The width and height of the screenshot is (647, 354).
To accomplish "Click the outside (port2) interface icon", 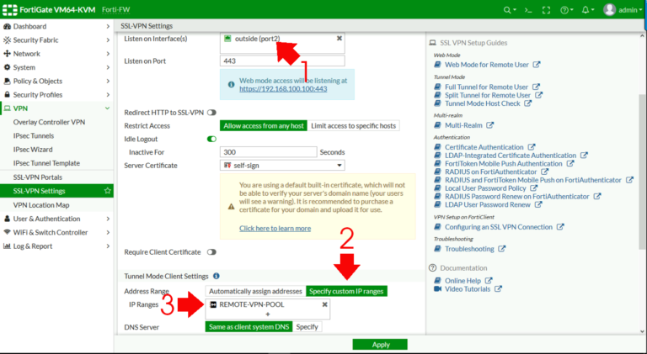I will coord(227,39).
